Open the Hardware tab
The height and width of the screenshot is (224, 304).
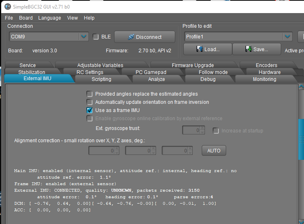point(270,72)
